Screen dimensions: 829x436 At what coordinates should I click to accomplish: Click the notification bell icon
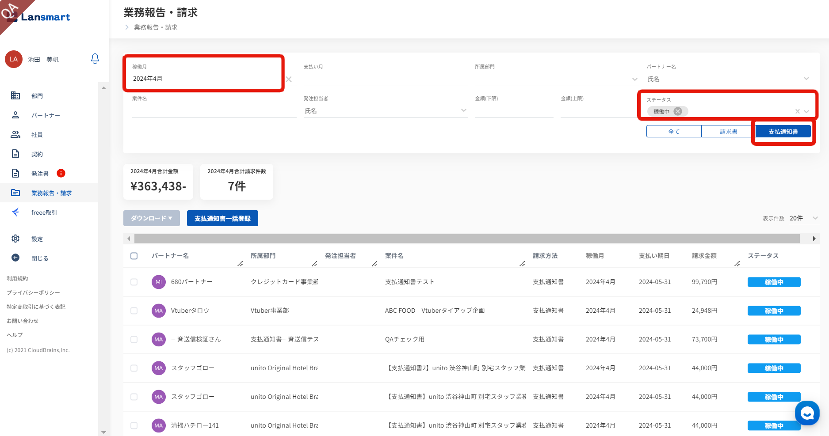pyautogui.click(x=95, y=59)
